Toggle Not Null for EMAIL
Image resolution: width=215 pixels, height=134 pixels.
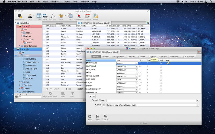pos(161,73)
